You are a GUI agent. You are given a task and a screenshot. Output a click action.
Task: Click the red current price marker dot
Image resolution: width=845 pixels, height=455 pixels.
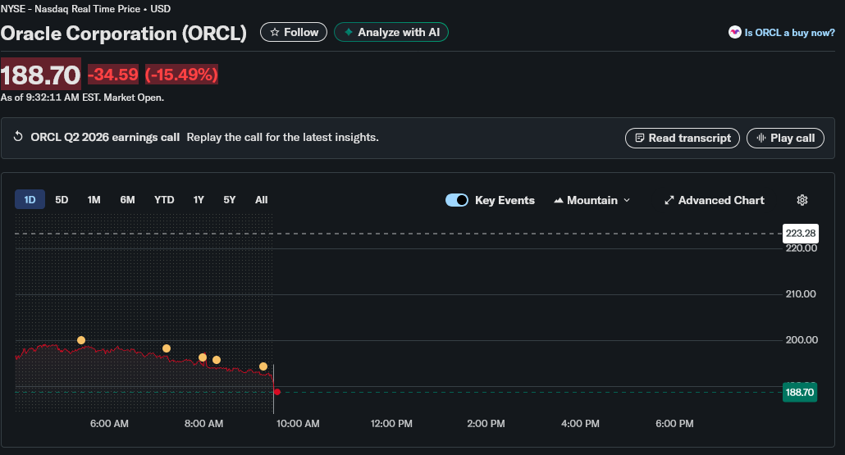pos(277,392)
